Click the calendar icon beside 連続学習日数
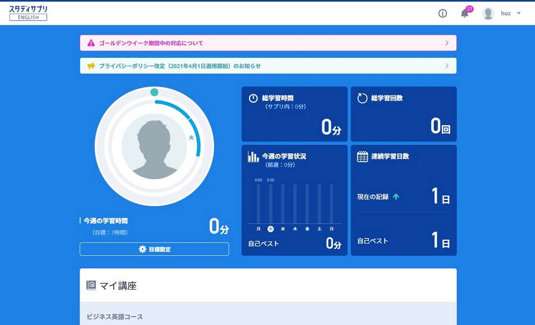The width and height of the screenshot is (535, 325). 362,157
